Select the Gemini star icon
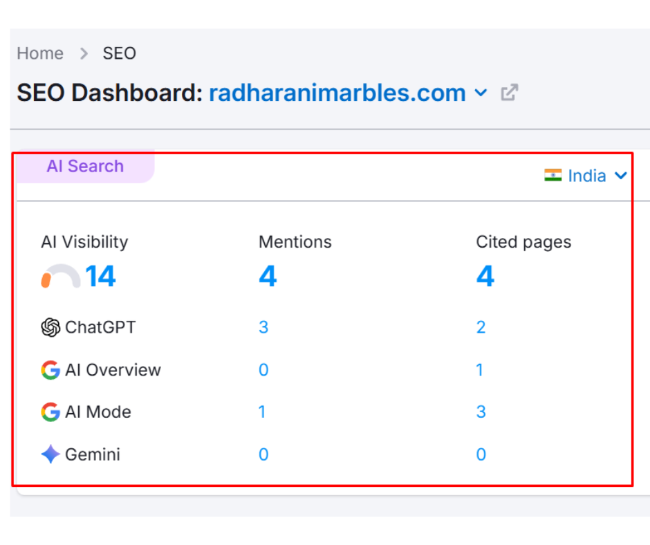Image resolution: width=650 pixels, height=545 pixels. pyautogui.click(x=49, y=454)
